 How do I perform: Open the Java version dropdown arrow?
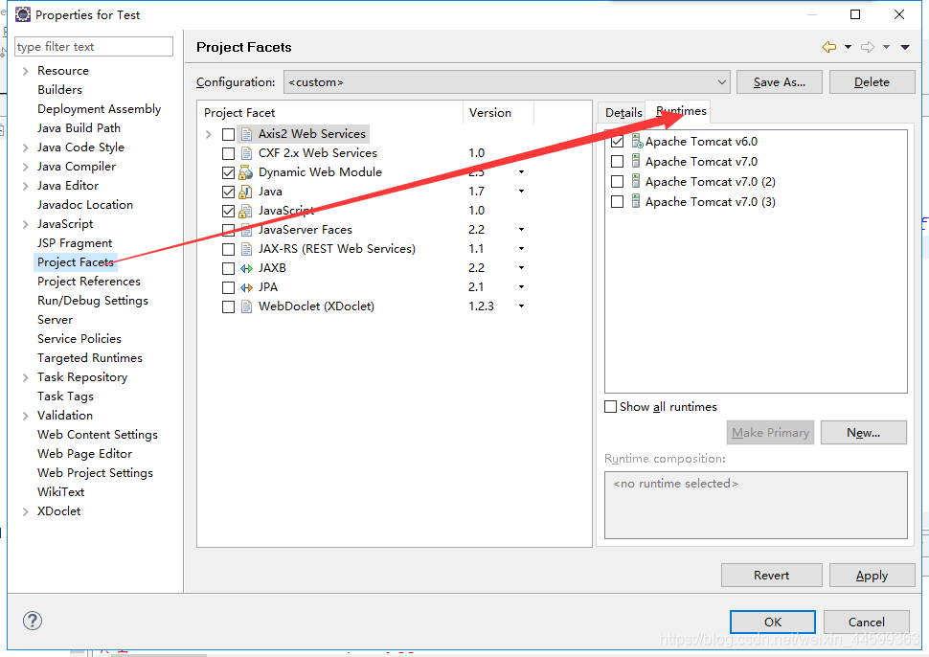point(521,192)
